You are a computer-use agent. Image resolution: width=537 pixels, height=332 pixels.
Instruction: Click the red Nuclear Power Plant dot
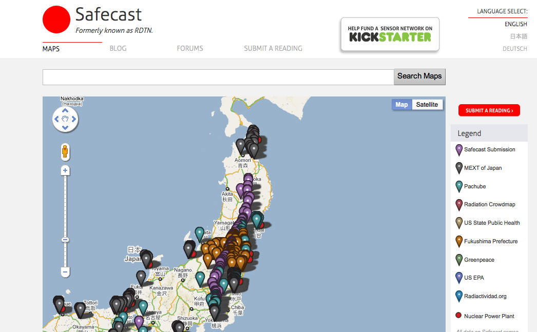click(x=458, y=315)
